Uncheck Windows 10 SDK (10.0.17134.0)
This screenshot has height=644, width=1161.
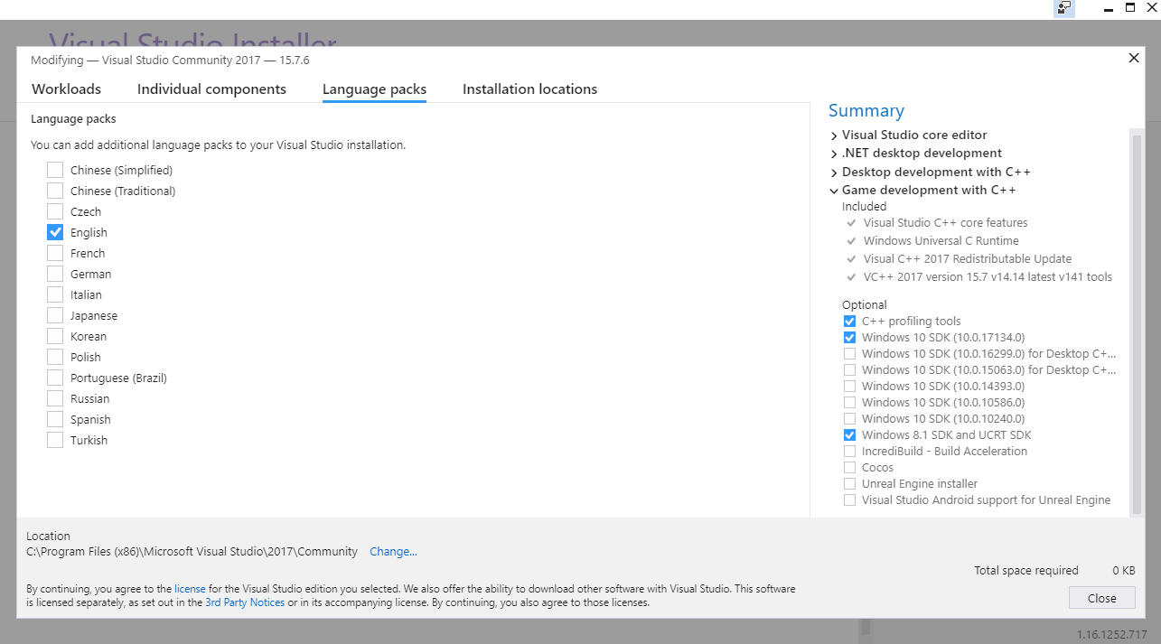849,338
